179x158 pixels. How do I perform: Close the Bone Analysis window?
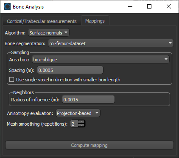click(x=169, y=6)
